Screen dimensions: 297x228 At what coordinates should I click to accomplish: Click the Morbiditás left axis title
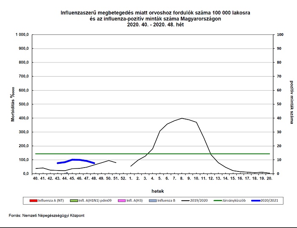point(13,104)
